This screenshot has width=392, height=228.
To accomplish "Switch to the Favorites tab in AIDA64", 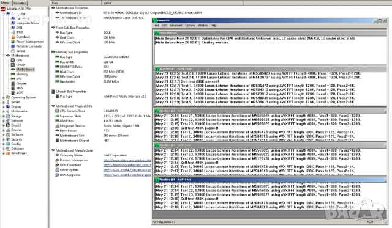I will (20, 3).
